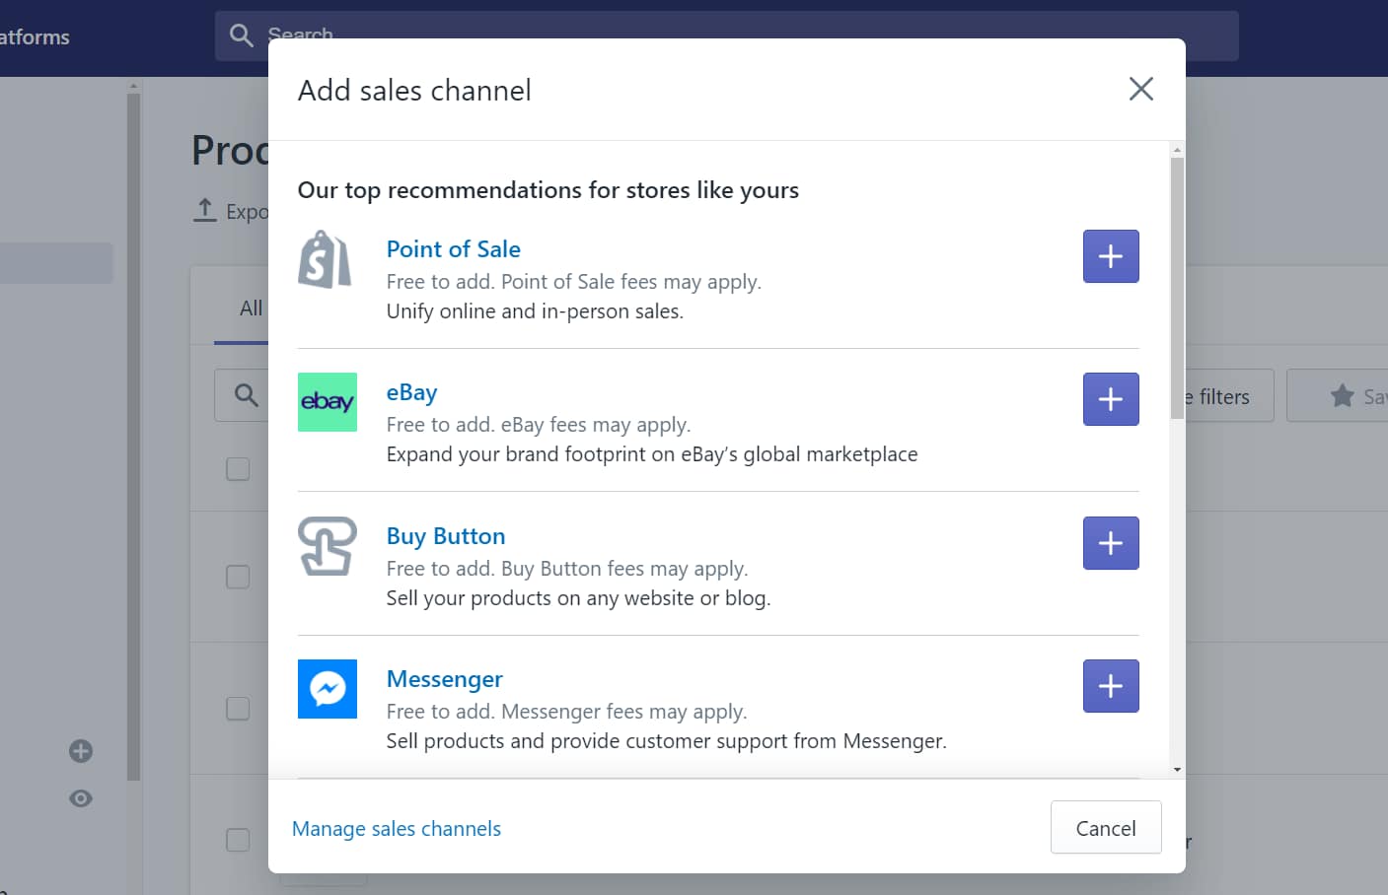
Task: Add the Point of Sale channel
Action: click(x=1110, y=256)
